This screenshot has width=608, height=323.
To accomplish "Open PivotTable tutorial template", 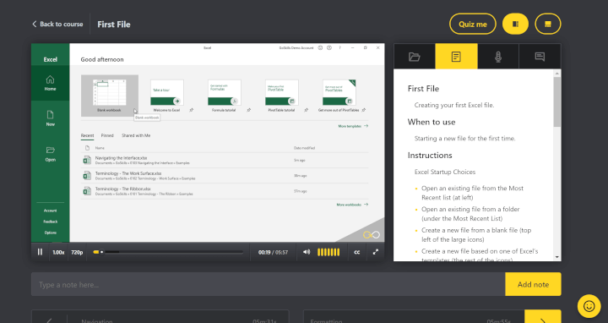I will coord(281,96).
